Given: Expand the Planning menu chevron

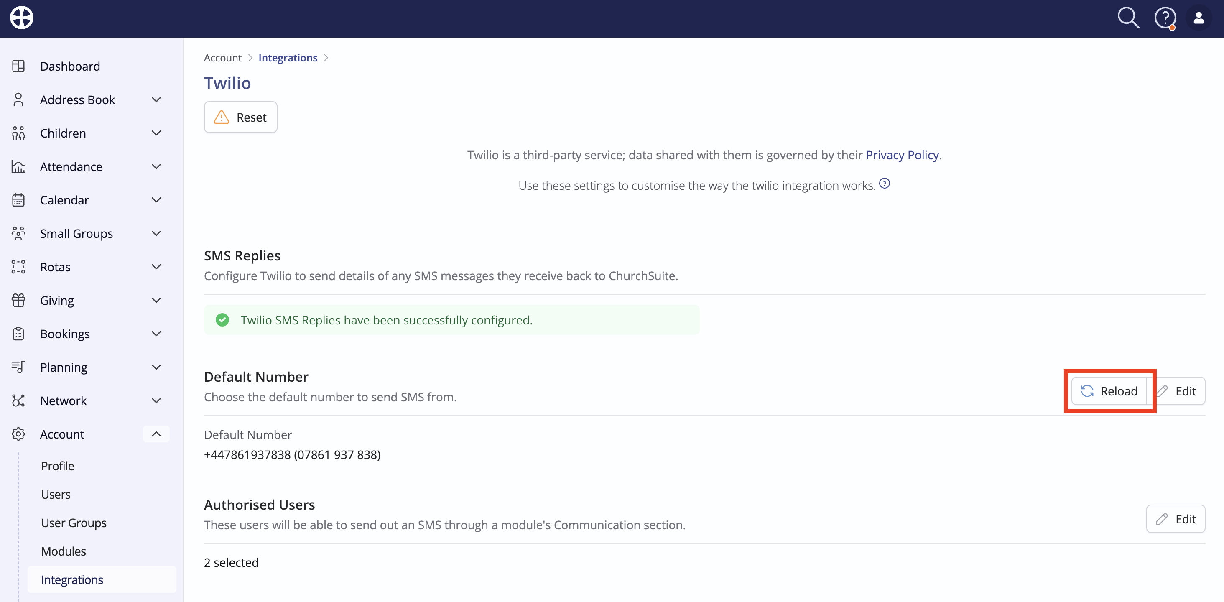Looking at the screenshot, I should coord(156,367).
